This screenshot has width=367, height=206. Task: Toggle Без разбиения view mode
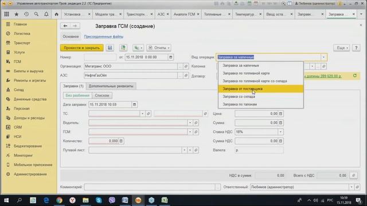tap(77, 96)
